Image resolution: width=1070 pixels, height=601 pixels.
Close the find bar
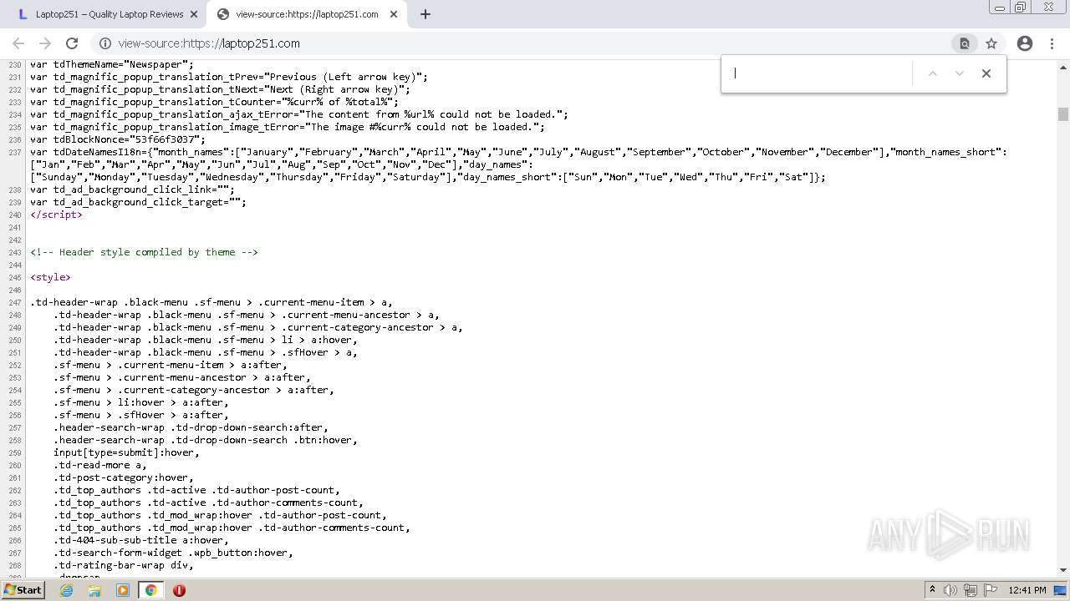[x=986, y=73]
